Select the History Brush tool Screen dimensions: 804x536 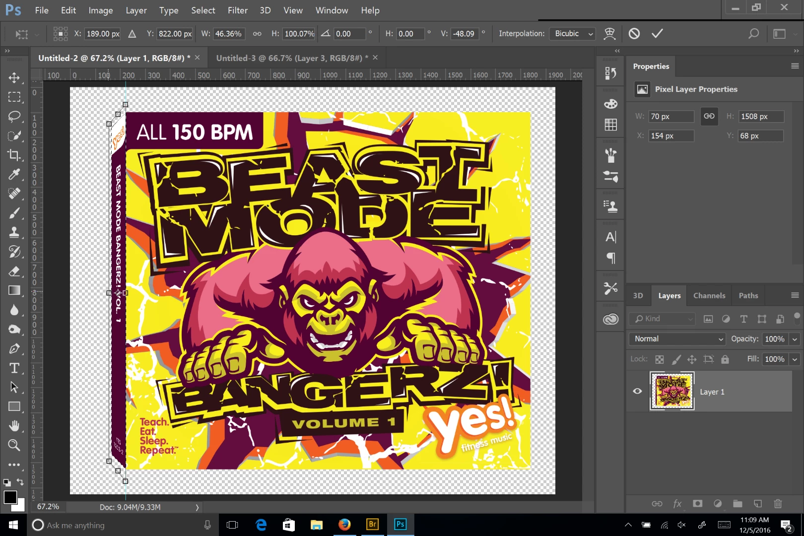tap(14, 252)
